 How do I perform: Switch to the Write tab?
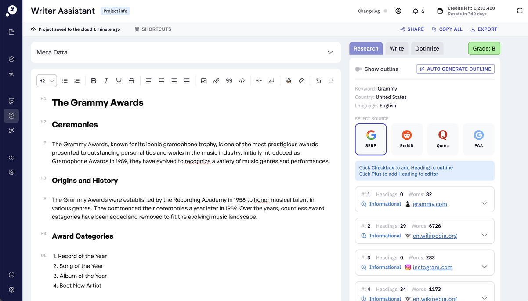(x=397, y=48)
